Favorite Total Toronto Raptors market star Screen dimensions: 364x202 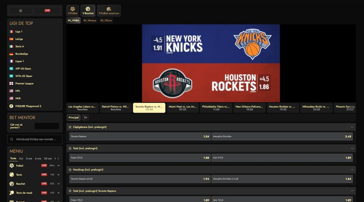(x=70, y=191)
